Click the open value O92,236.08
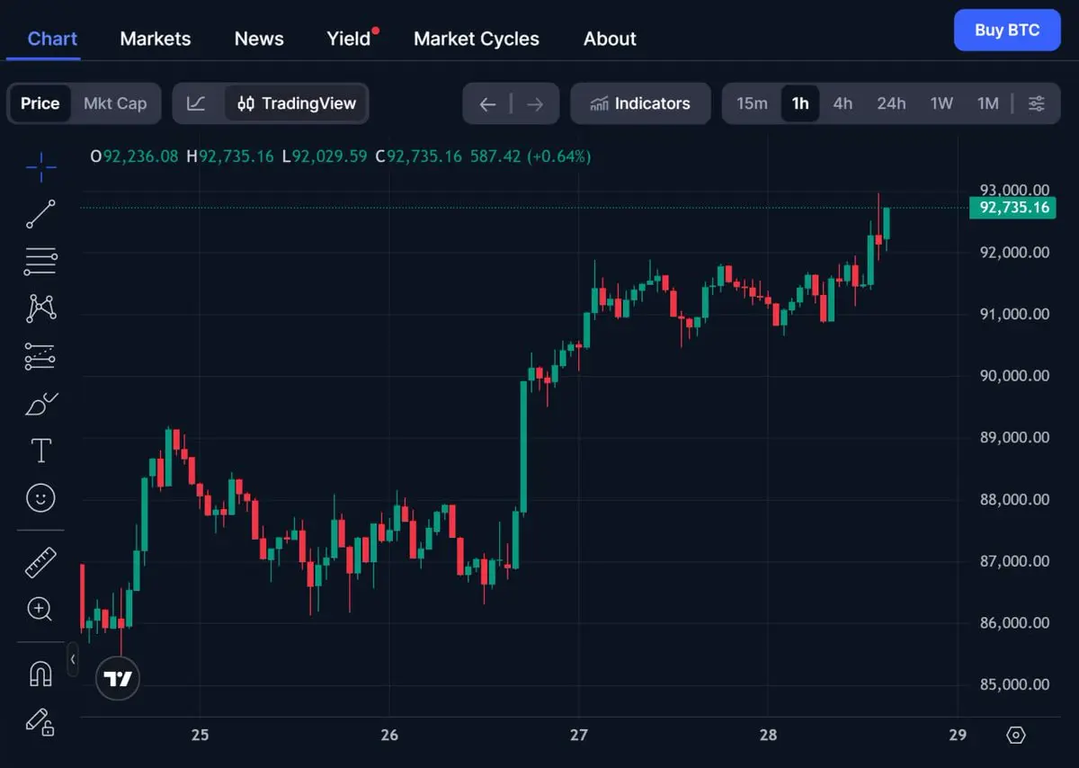This screenshot has width=1079, height=768. click(x=134, y=156)
